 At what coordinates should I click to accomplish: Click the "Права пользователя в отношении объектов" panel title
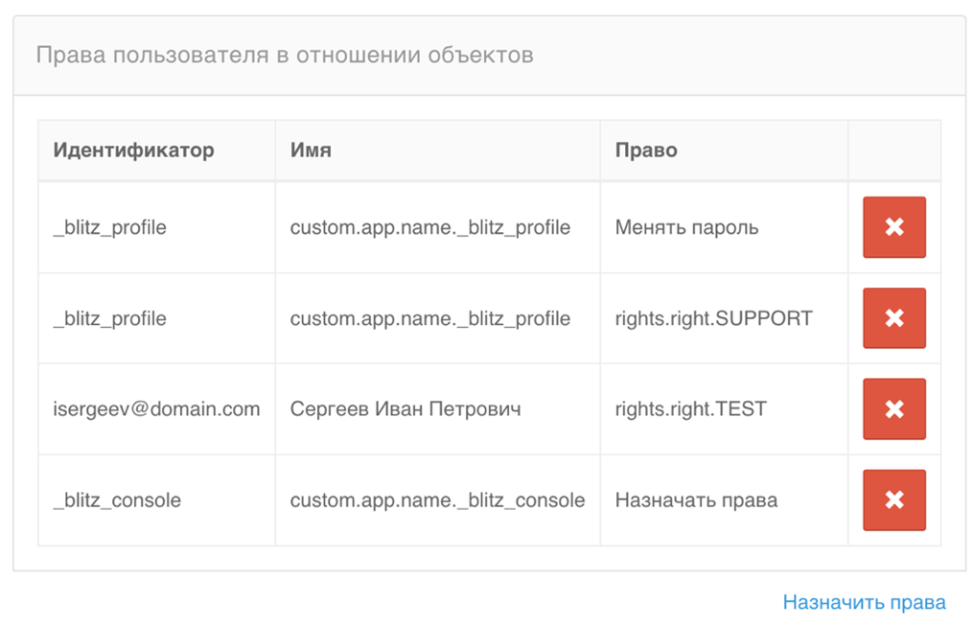284,55
